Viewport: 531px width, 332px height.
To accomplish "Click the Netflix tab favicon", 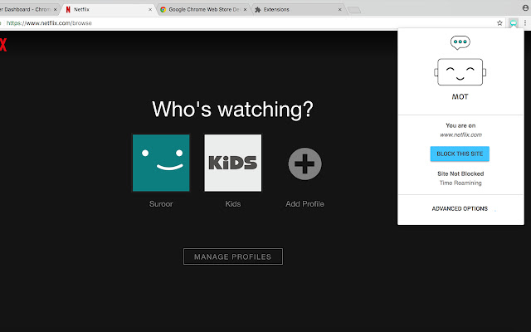I will point(68,9).
